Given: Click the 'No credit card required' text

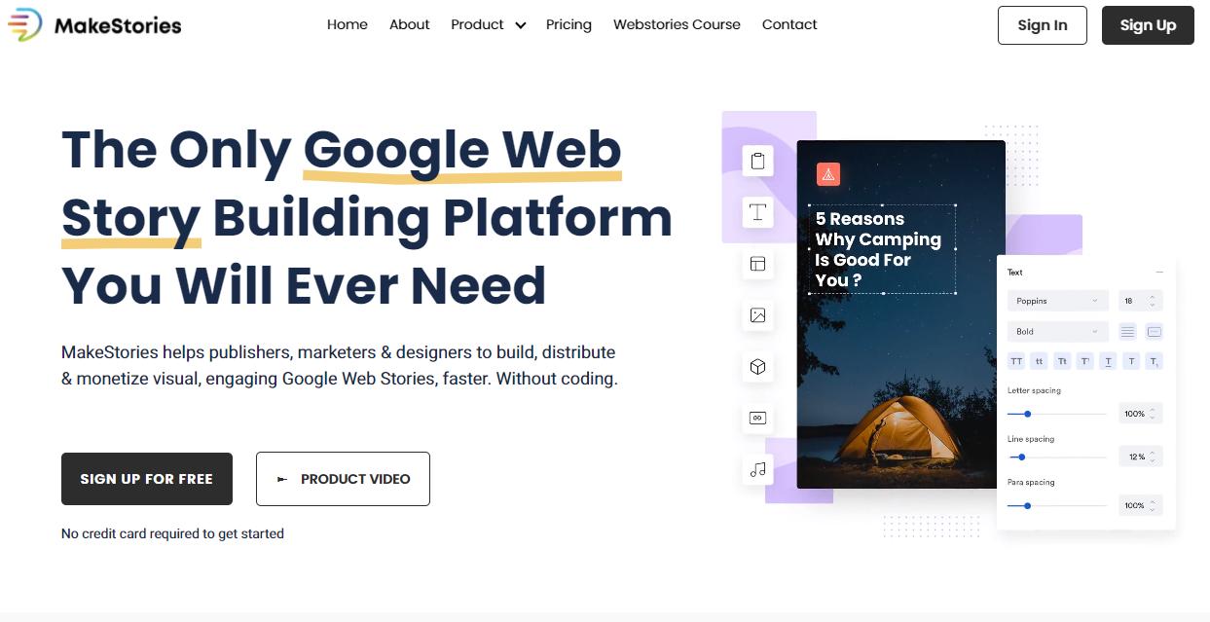Looking at the screenshot, I should [x=172, y=533].
